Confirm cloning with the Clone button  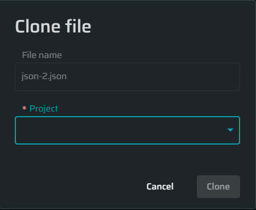[218, 187]
